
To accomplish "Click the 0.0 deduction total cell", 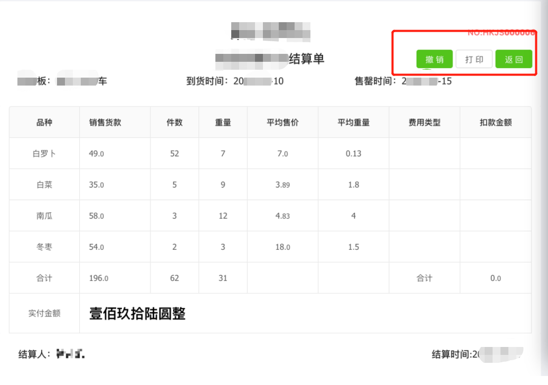I will coord(496,278).
